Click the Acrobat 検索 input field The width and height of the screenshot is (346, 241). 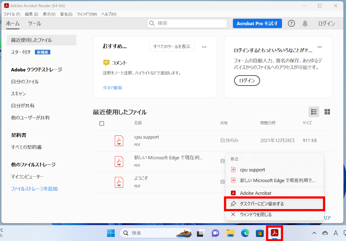tap(187, 23)
